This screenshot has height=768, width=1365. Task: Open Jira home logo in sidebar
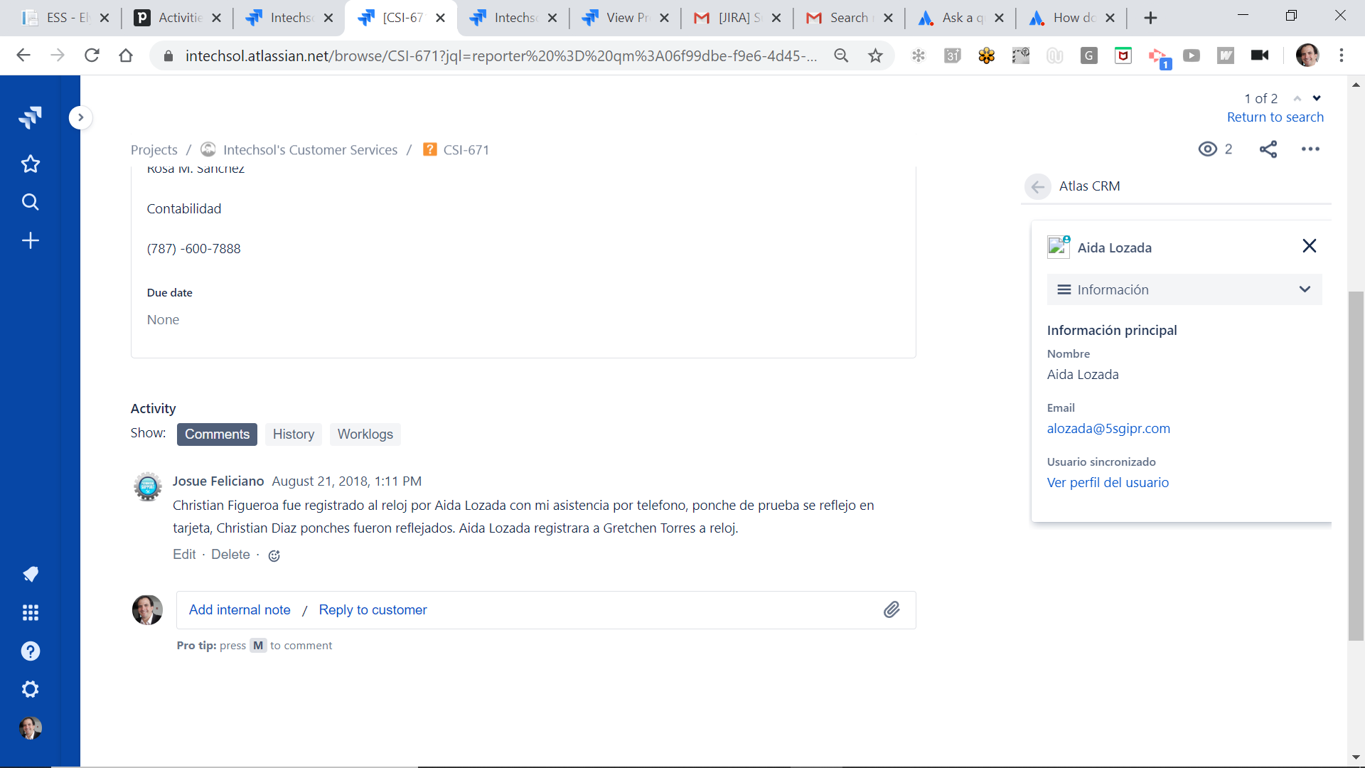pos(30,117)
